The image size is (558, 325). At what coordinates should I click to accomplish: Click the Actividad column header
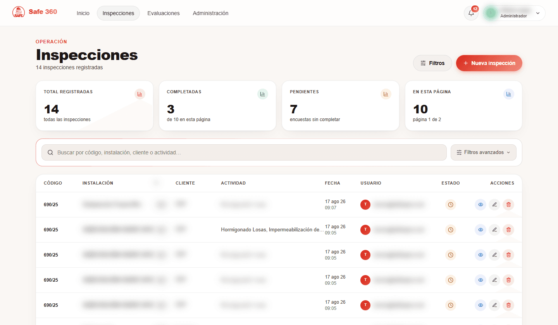233,183
